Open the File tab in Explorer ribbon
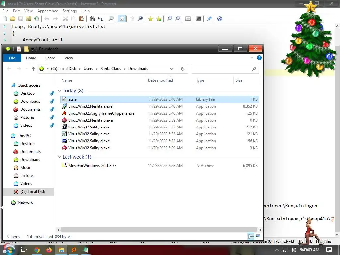 click(x=12, y=58)
